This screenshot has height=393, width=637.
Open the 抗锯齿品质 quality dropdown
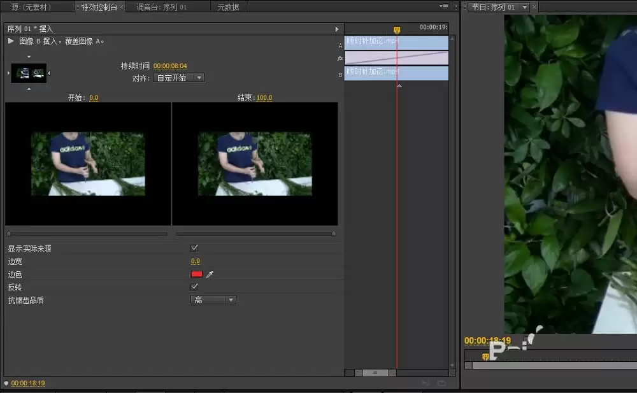213,300
